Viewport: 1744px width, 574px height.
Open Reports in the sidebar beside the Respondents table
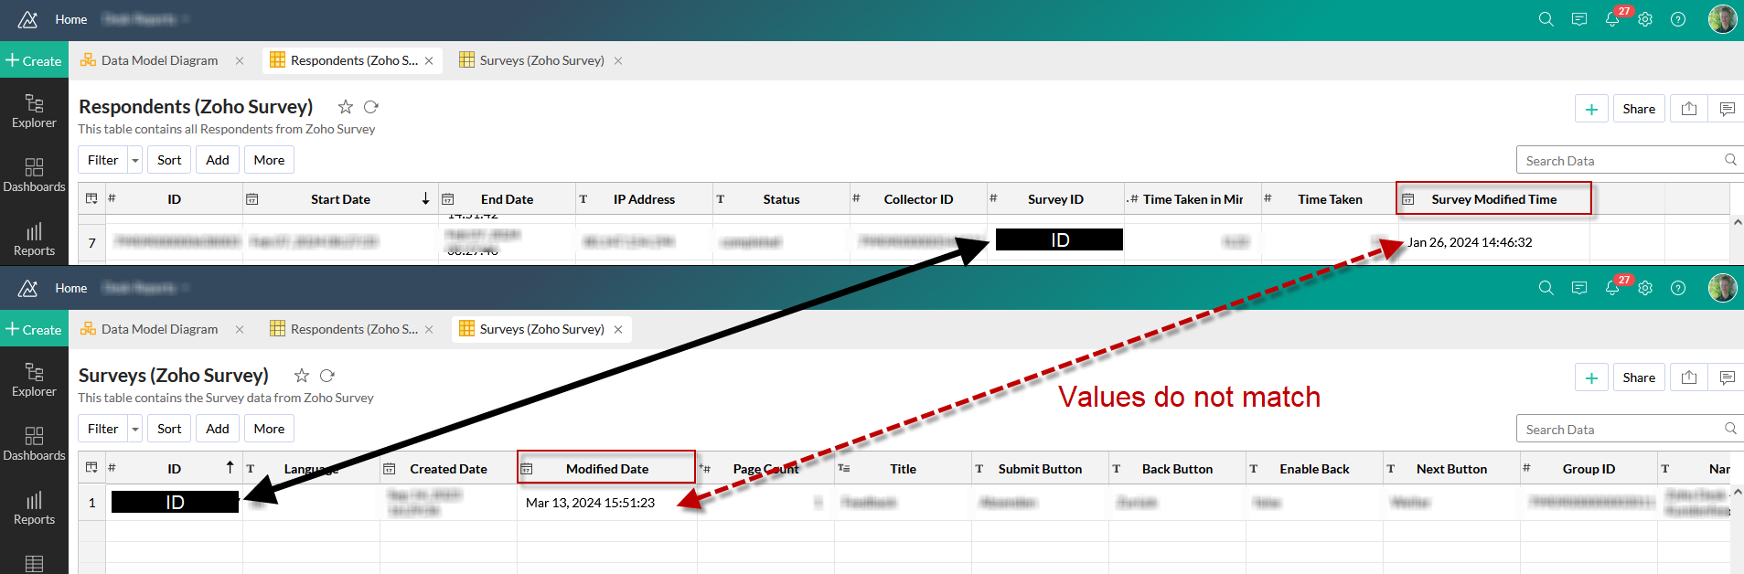click(x=34, y=239)
